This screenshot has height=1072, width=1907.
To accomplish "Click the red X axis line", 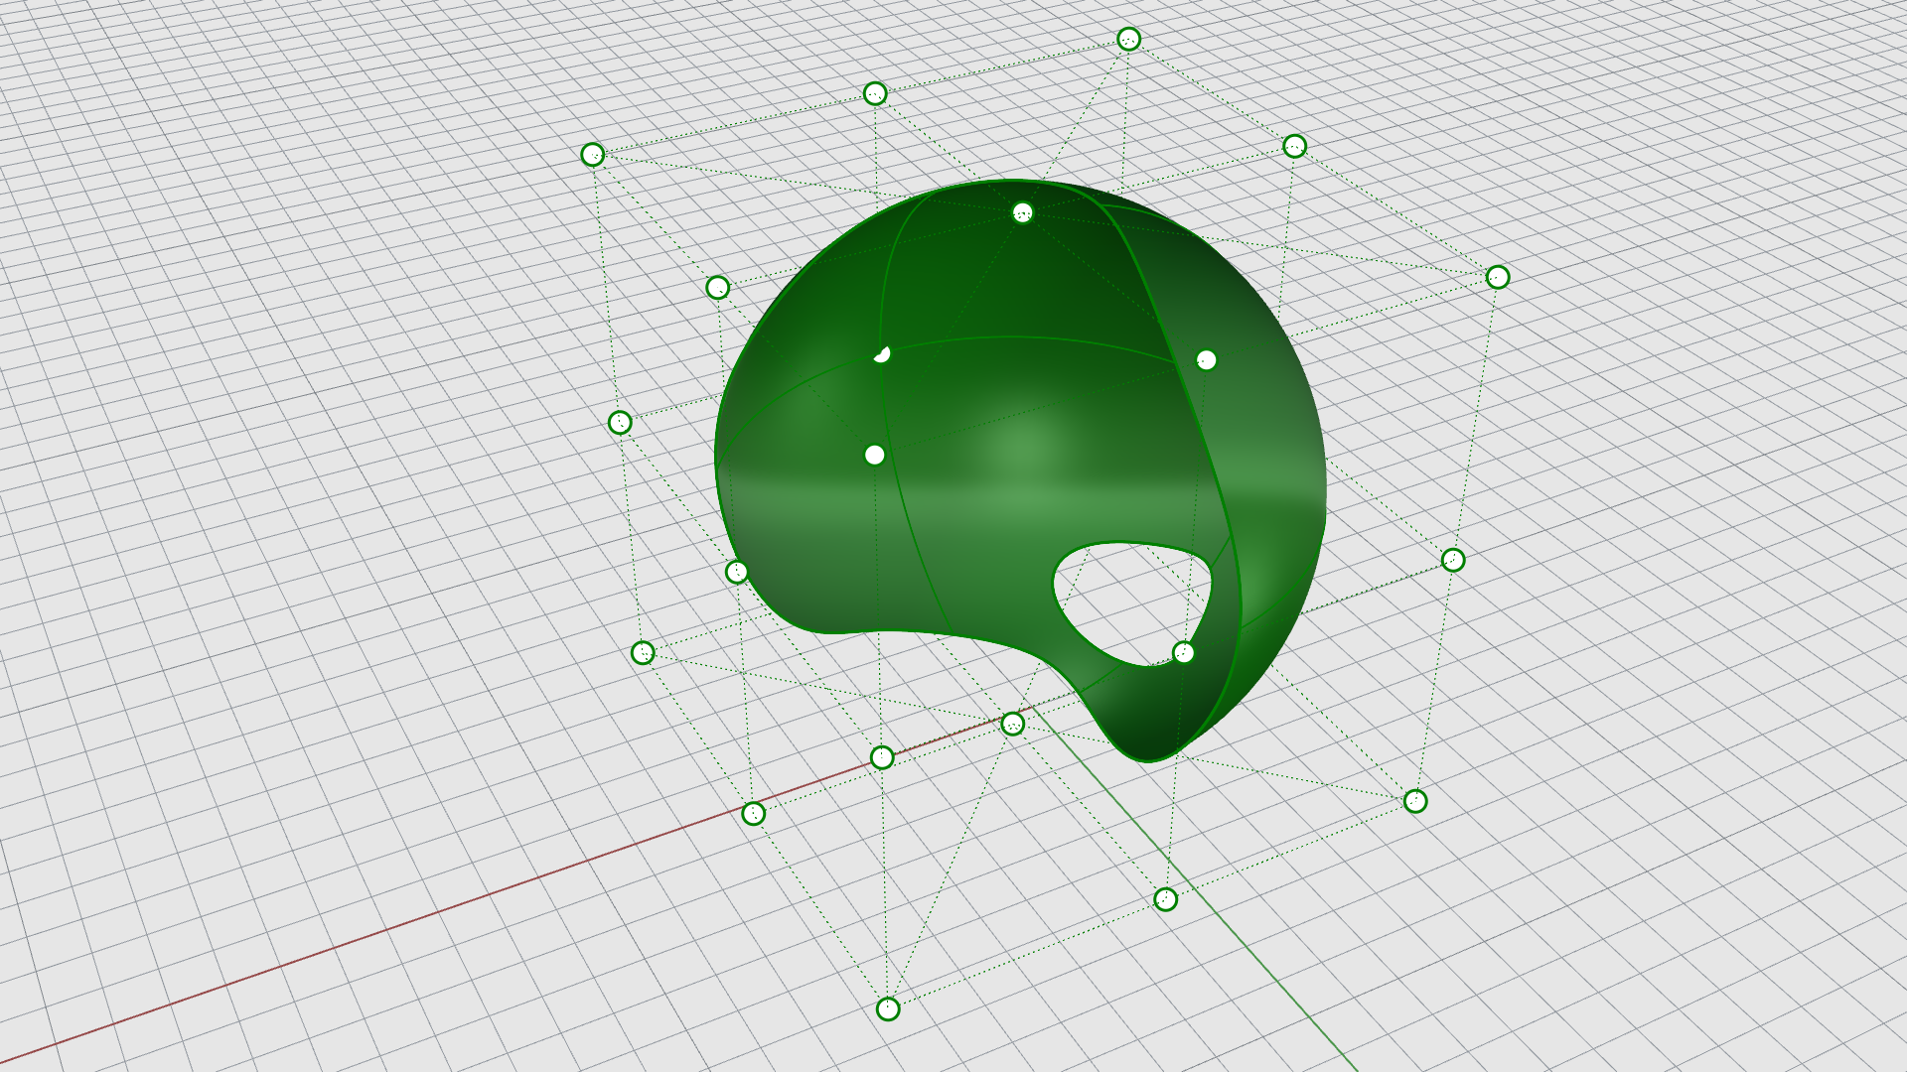I will coord(397,927).
